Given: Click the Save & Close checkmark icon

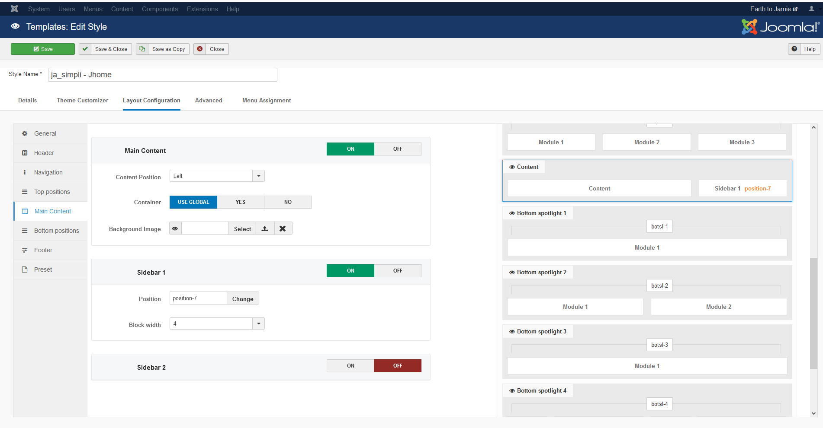Looking at the screenshot, I should (85, 49).
